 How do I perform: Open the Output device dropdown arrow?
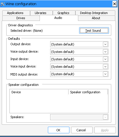[105, 44]
